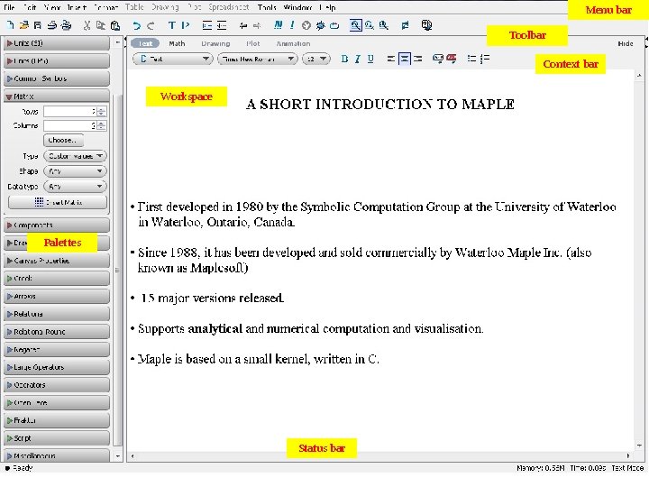Click the Cut scissors icon
This screenshot has width=649, height=487.
coord(87,25)
